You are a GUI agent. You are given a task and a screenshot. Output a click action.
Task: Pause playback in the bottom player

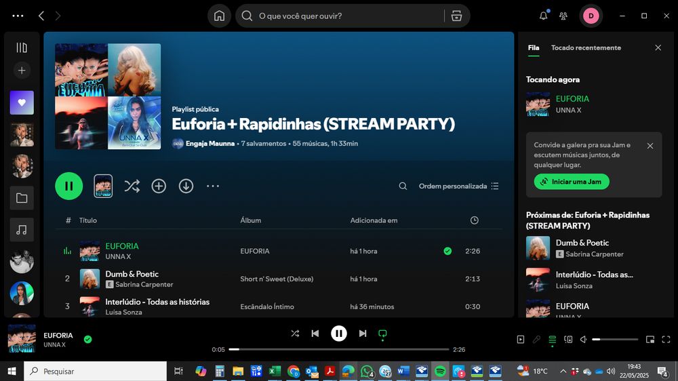tap(339, 334)
